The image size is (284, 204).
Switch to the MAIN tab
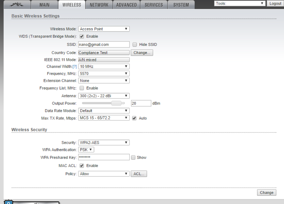click(44, 5)
